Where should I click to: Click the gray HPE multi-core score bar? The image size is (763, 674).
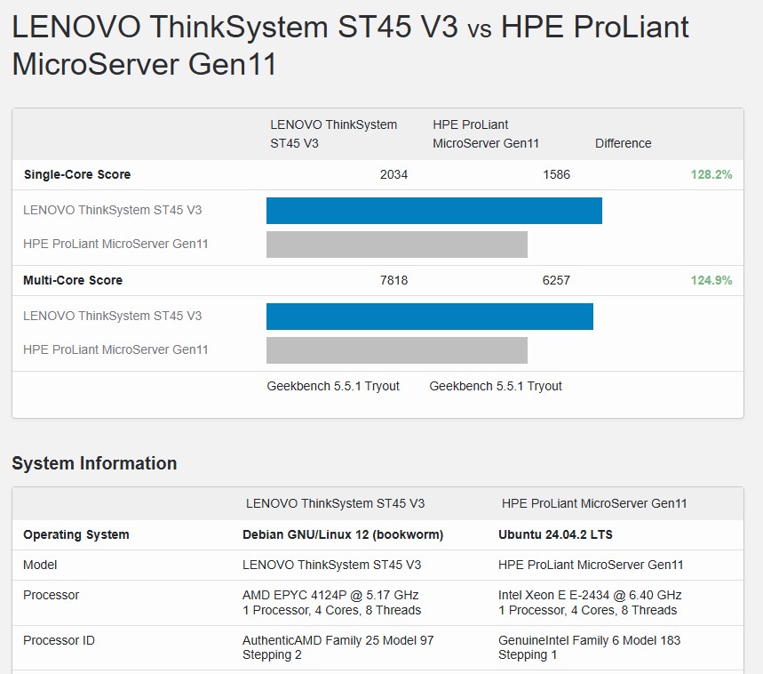396,350
